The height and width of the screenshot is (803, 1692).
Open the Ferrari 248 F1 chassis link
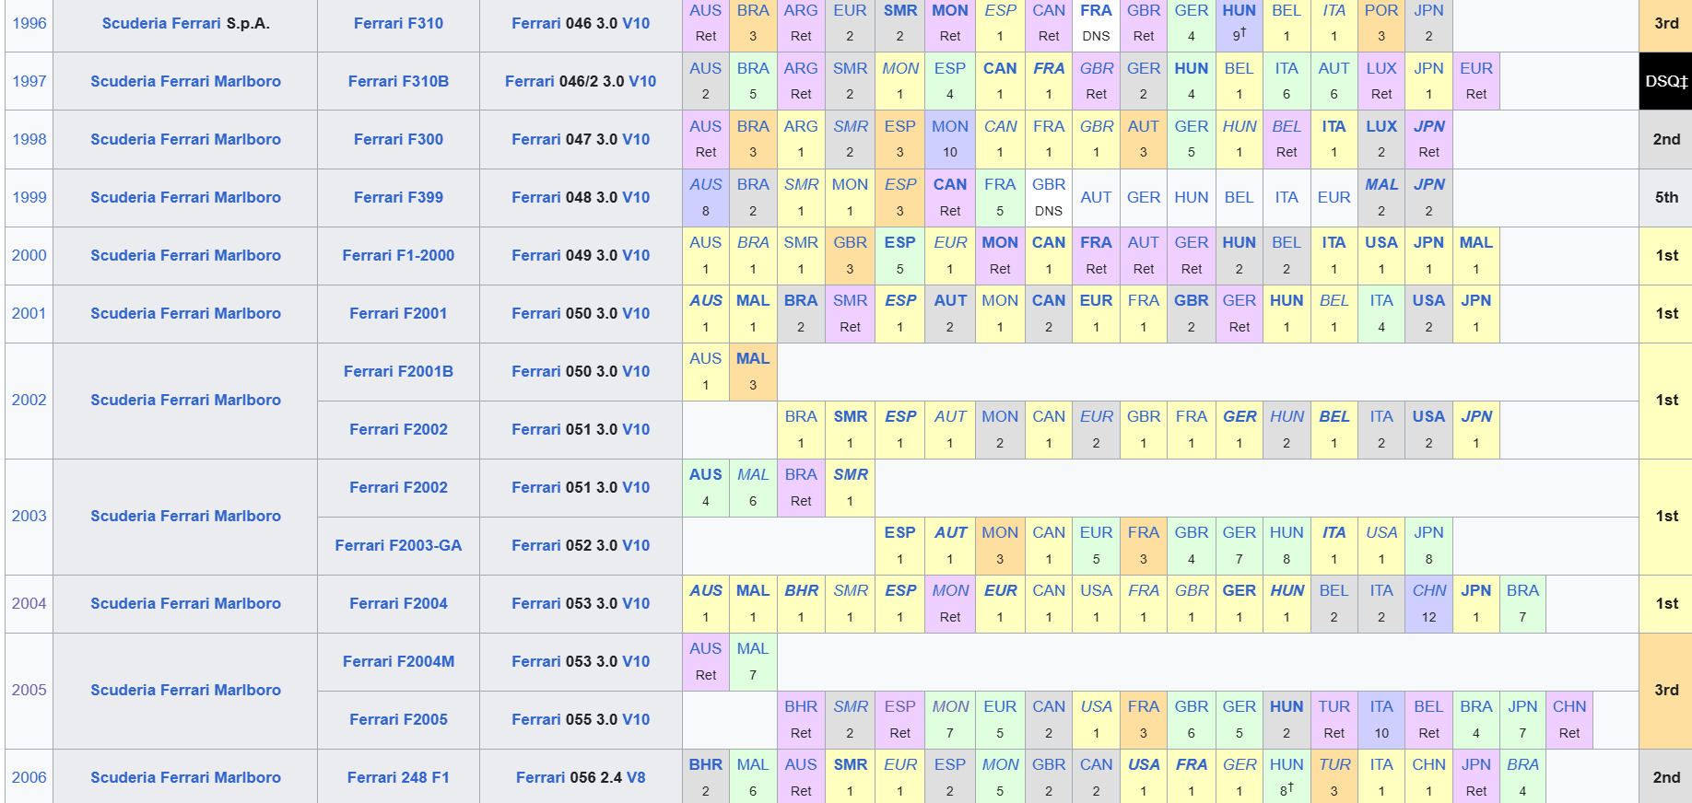tap(398, 777)
